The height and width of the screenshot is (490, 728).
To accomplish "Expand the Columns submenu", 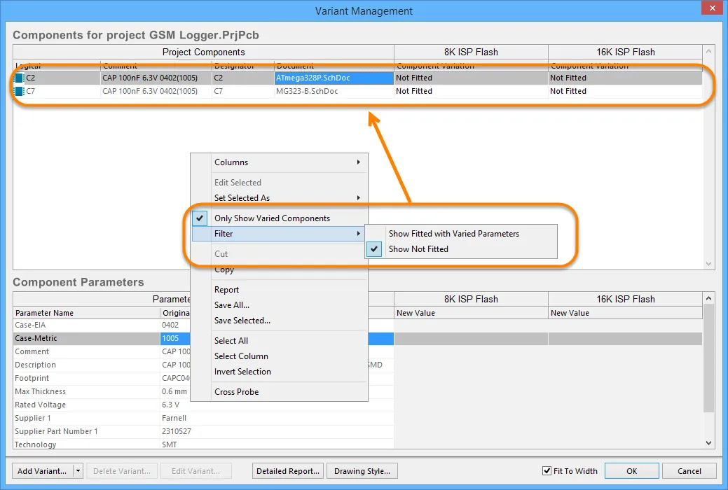I will point(279,162).
